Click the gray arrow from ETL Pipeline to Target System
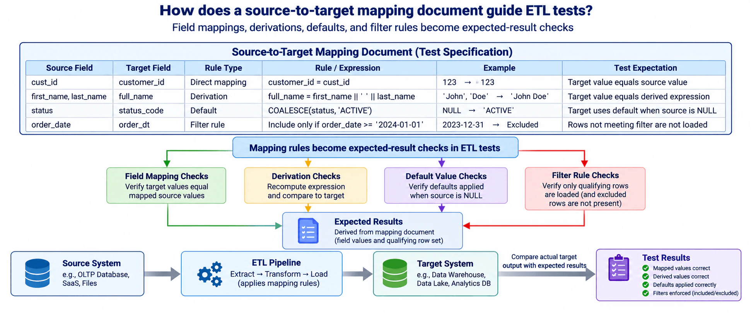The width and height of the screenshot is (751, 313). 358,274
